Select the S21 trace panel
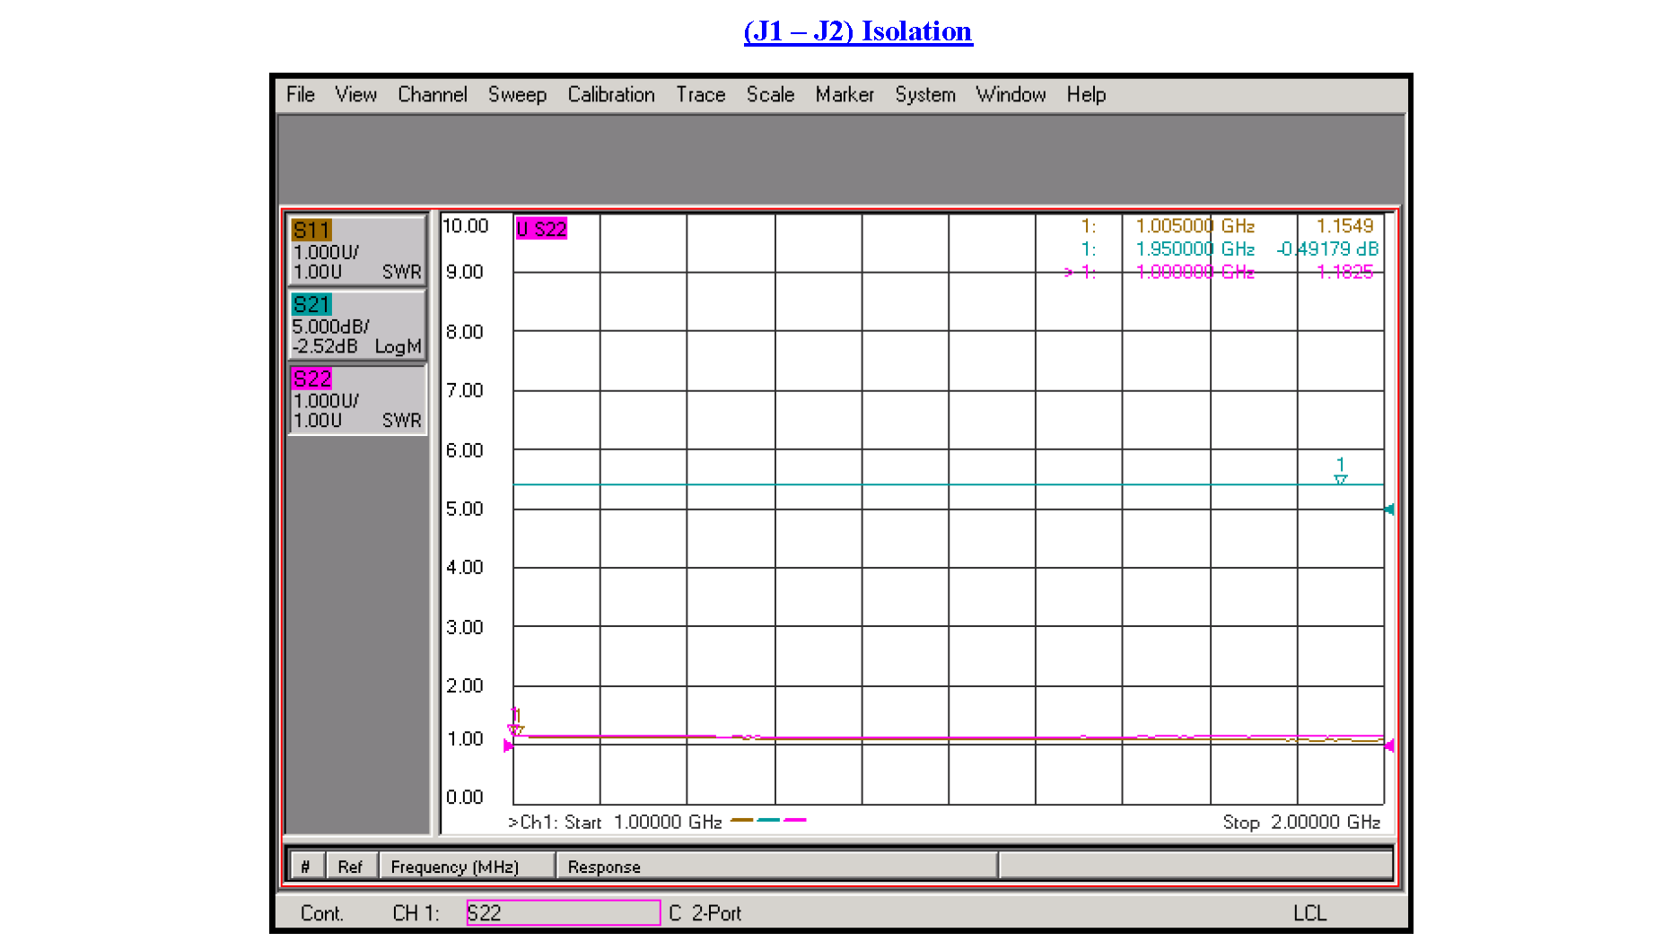The width and height of the screenshot is (1672, 950). click(x=356, y=327)
